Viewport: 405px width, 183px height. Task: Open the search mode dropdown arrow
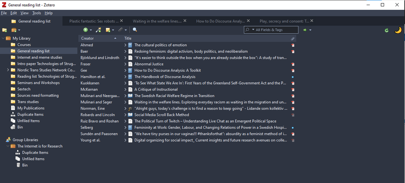pyautogui.click(x=253, y=30)
